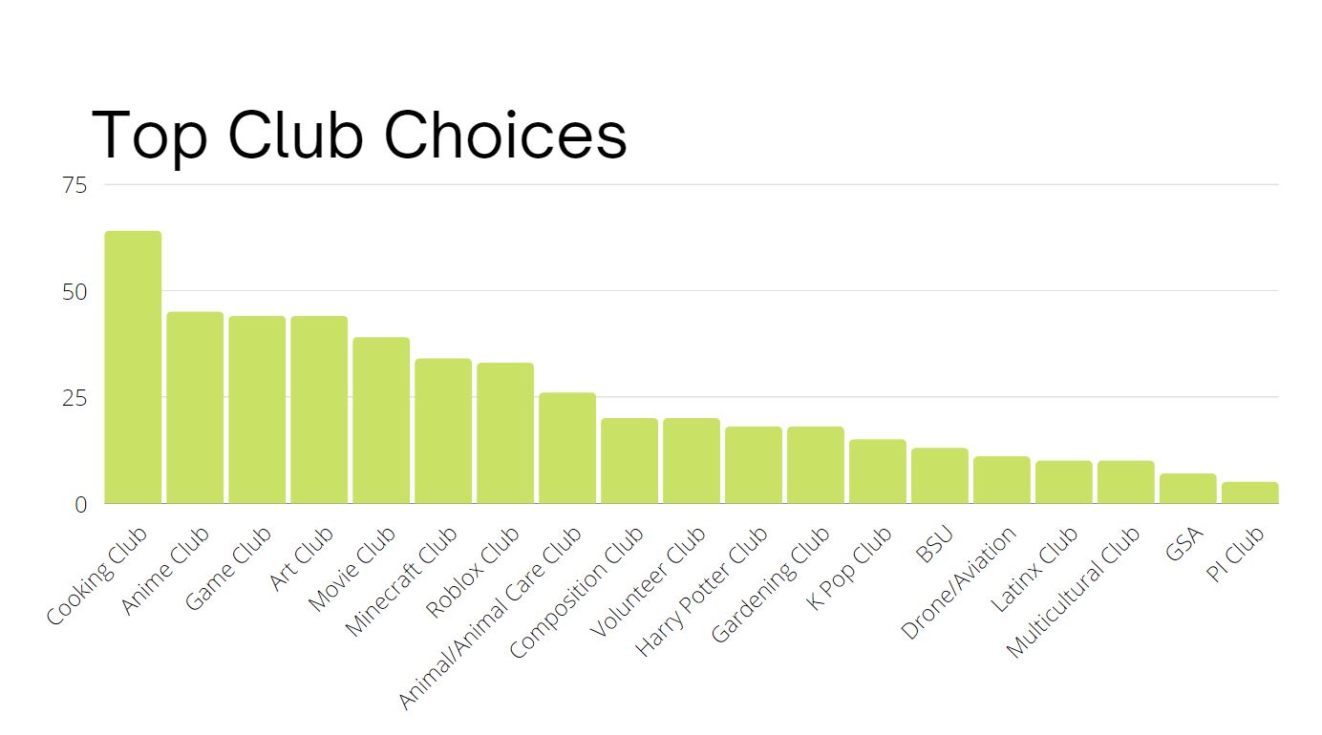
Task: Click the BSU bar
Action: (x=940, y=475)
